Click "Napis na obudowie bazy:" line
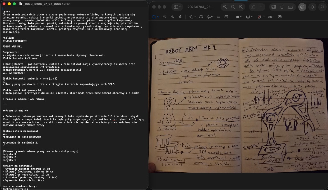This screenshot has height=190, width=328. [20, 186]
